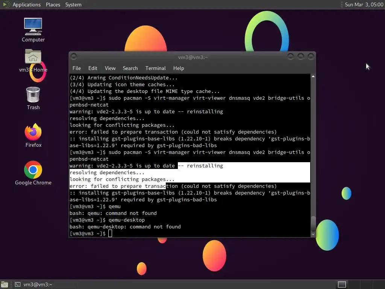Click the 'bash: qemu: command not found' line

tap(113, 213)
